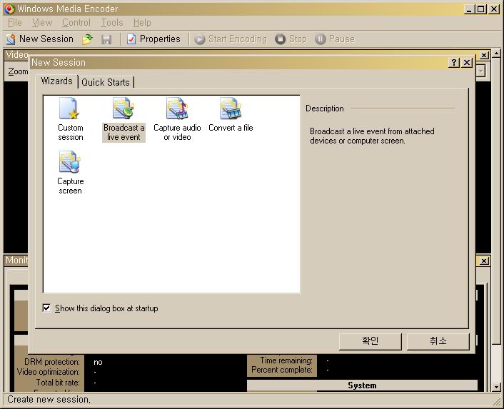Minimize the Windows Media Encoder window

[469, 9]
